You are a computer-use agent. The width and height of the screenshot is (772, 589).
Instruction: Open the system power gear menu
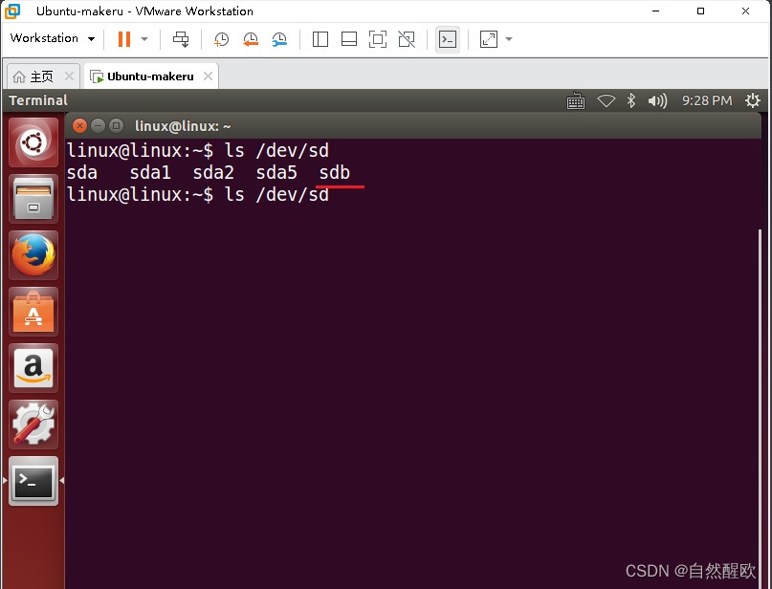pos(752,100)
